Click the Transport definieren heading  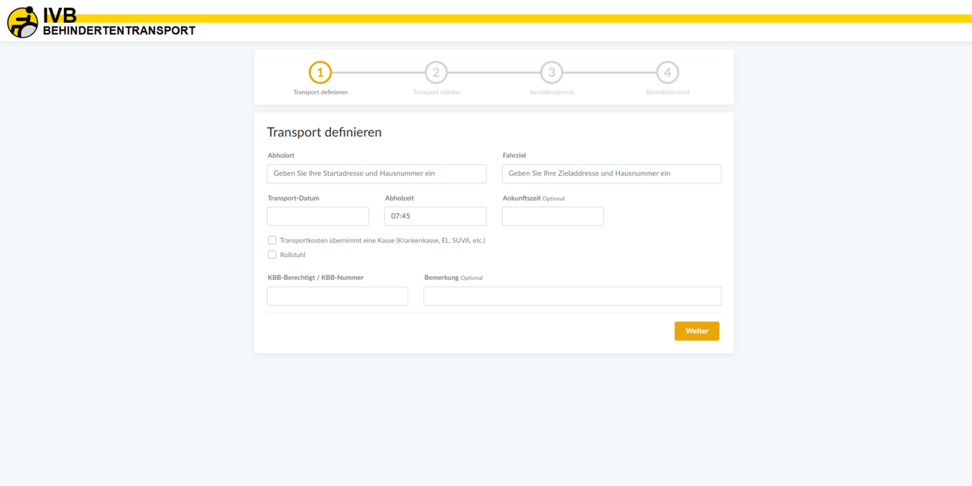tap(324, 132)
